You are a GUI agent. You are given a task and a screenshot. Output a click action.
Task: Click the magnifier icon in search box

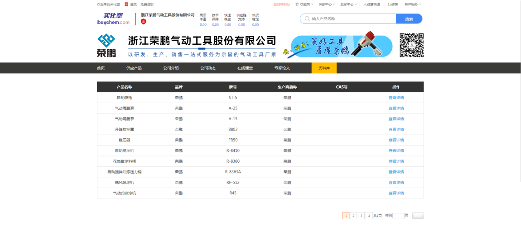(307, 19)
